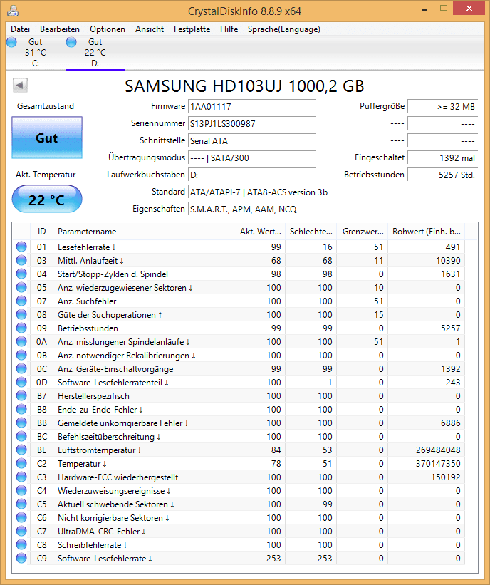490x585 pixels.
Task: Click the CrystalDiskInfo app icon in title bar
Action: (x=13, y=11)
